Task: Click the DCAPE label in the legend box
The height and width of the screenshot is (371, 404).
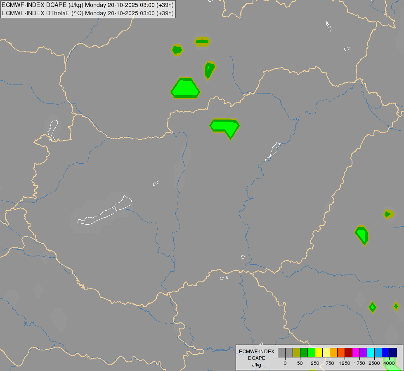Action: (257, 358)
